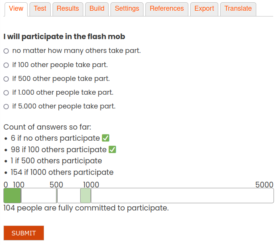Go to the Translate tab
The image size is (277, 245).
238,9
